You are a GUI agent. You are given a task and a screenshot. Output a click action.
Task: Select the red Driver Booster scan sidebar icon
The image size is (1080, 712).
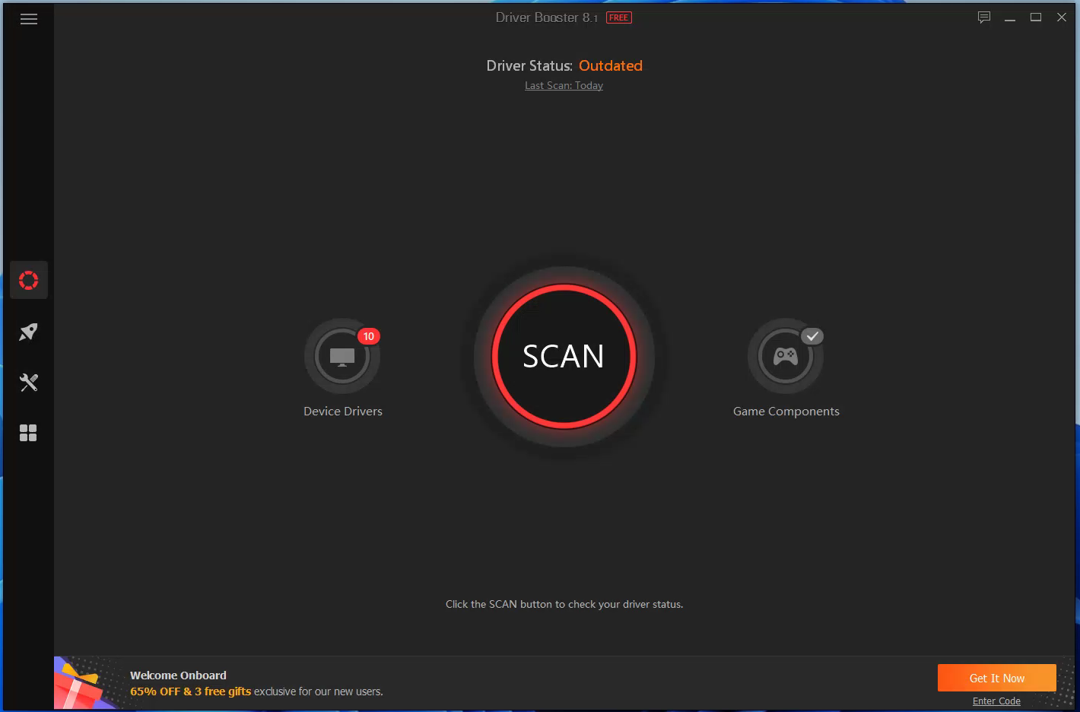[29, 280]
